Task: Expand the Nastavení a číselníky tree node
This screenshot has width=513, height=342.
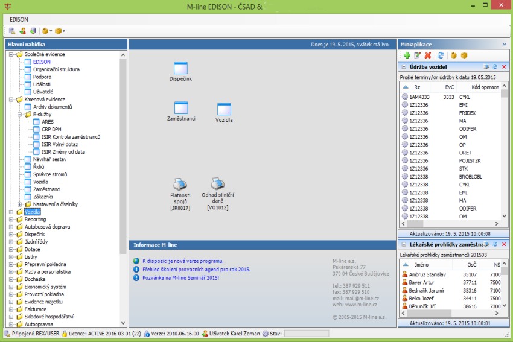Action: (x=20, y=204)
